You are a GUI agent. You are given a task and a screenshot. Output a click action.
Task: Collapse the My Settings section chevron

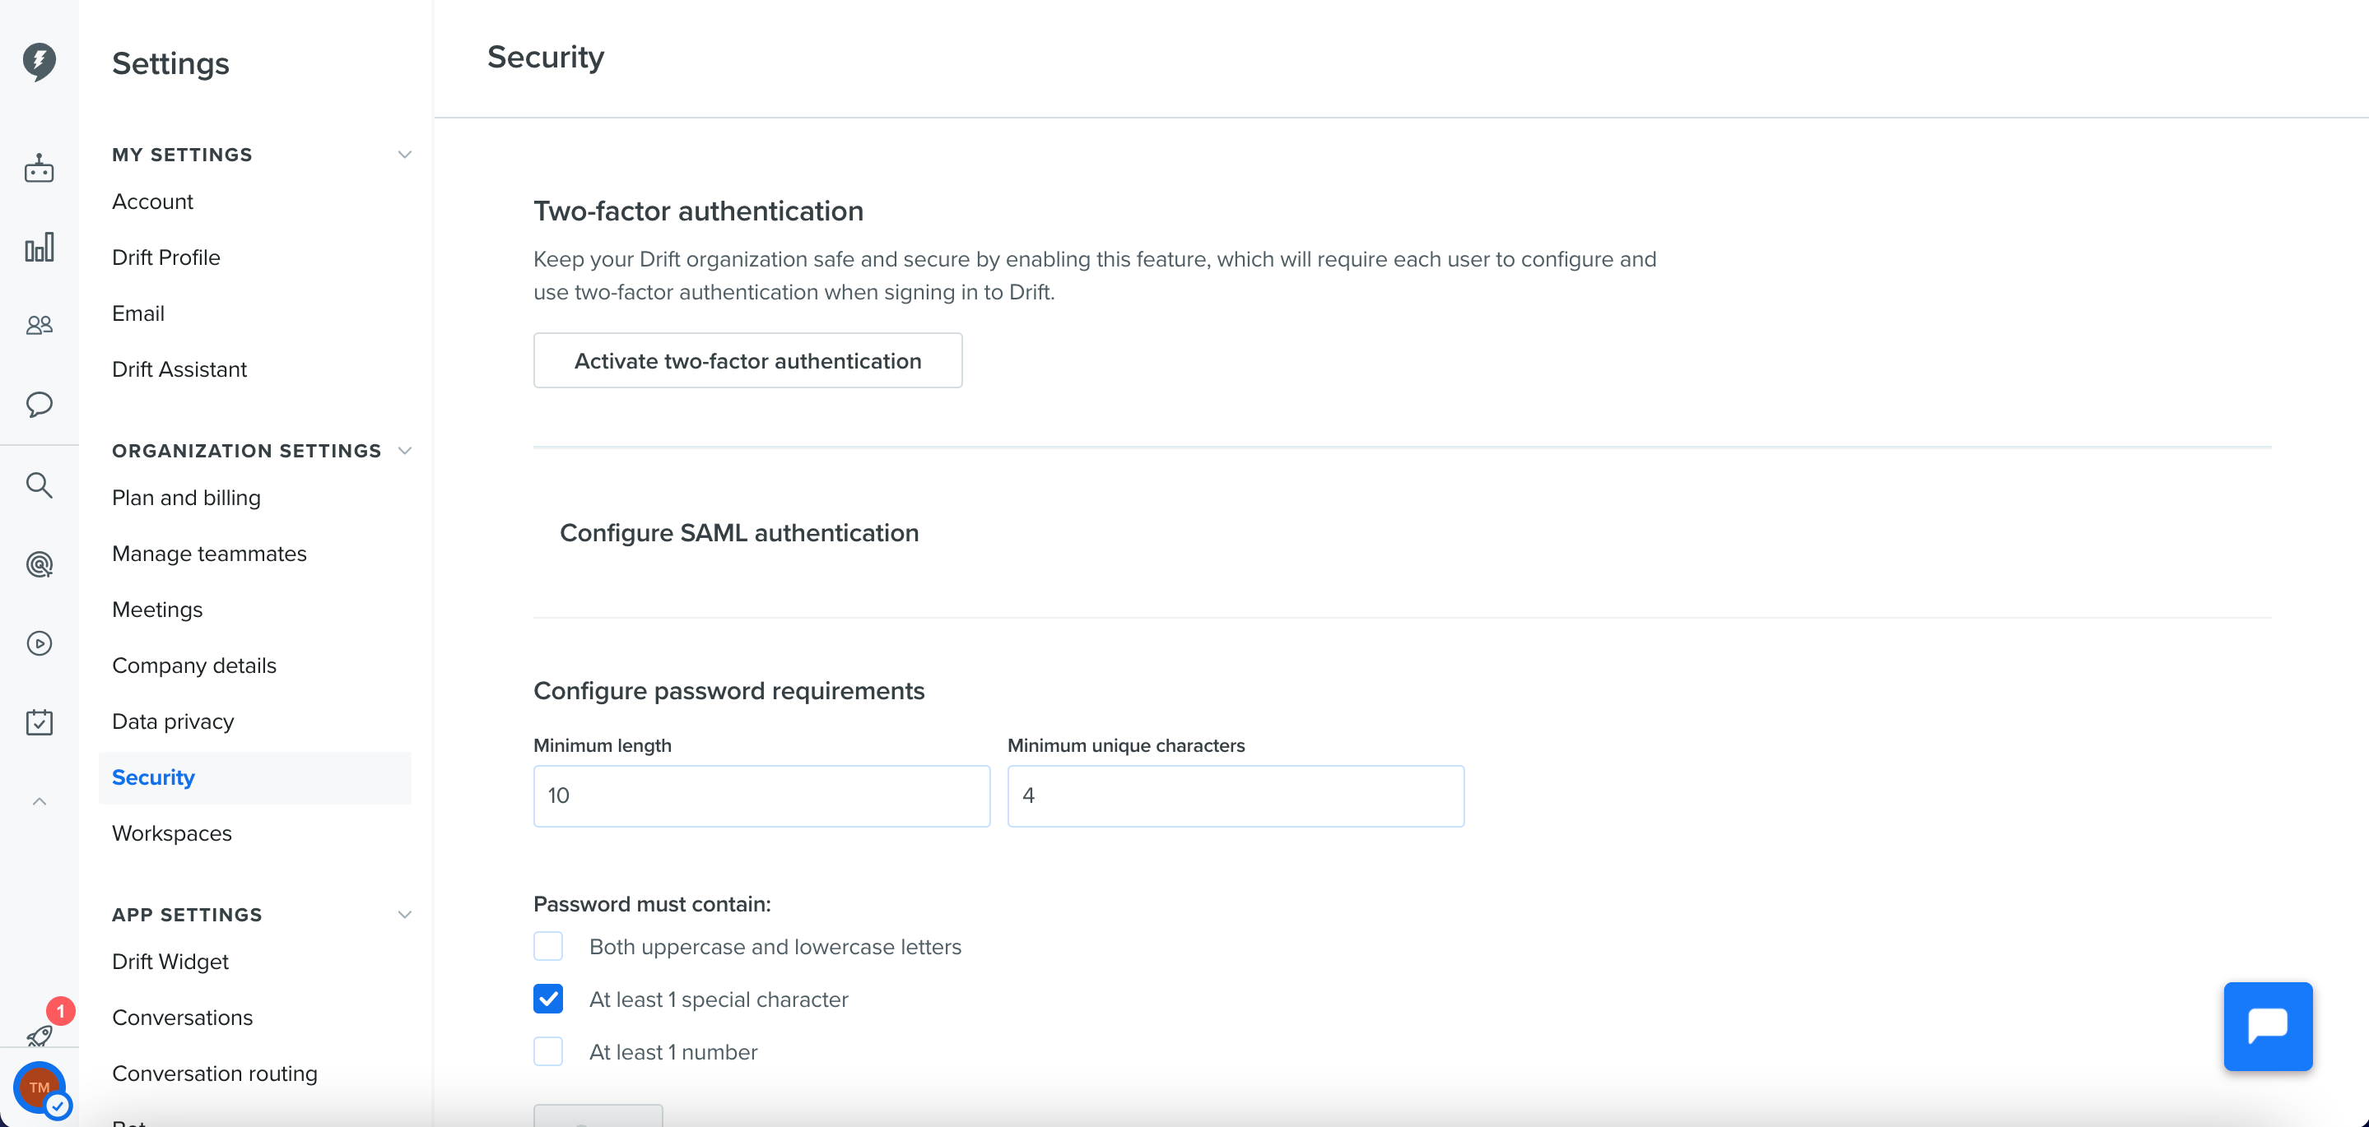click(405, 155)
